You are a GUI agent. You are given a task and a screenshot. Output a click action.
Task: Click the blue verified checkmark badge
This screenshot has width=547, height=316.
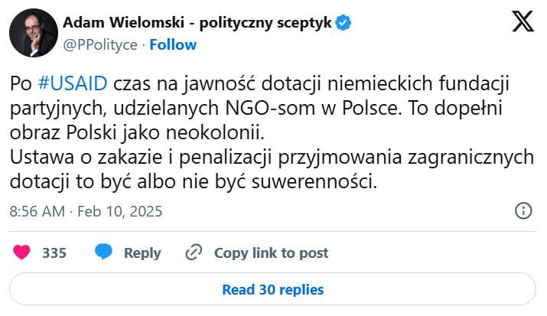[343, 23]
